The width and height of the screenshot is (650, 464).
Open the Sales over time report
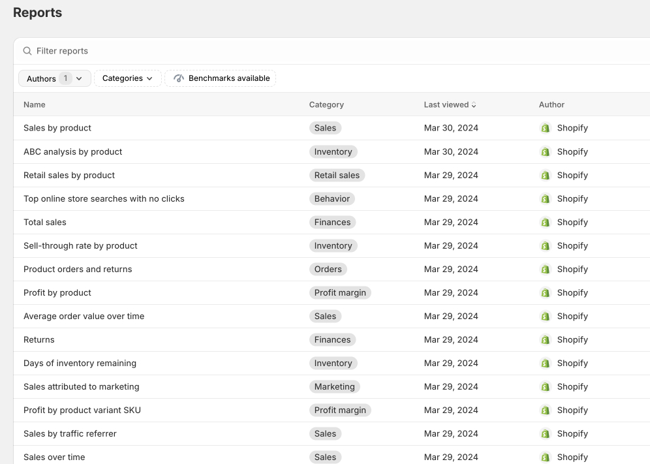[x=54, y=457]
